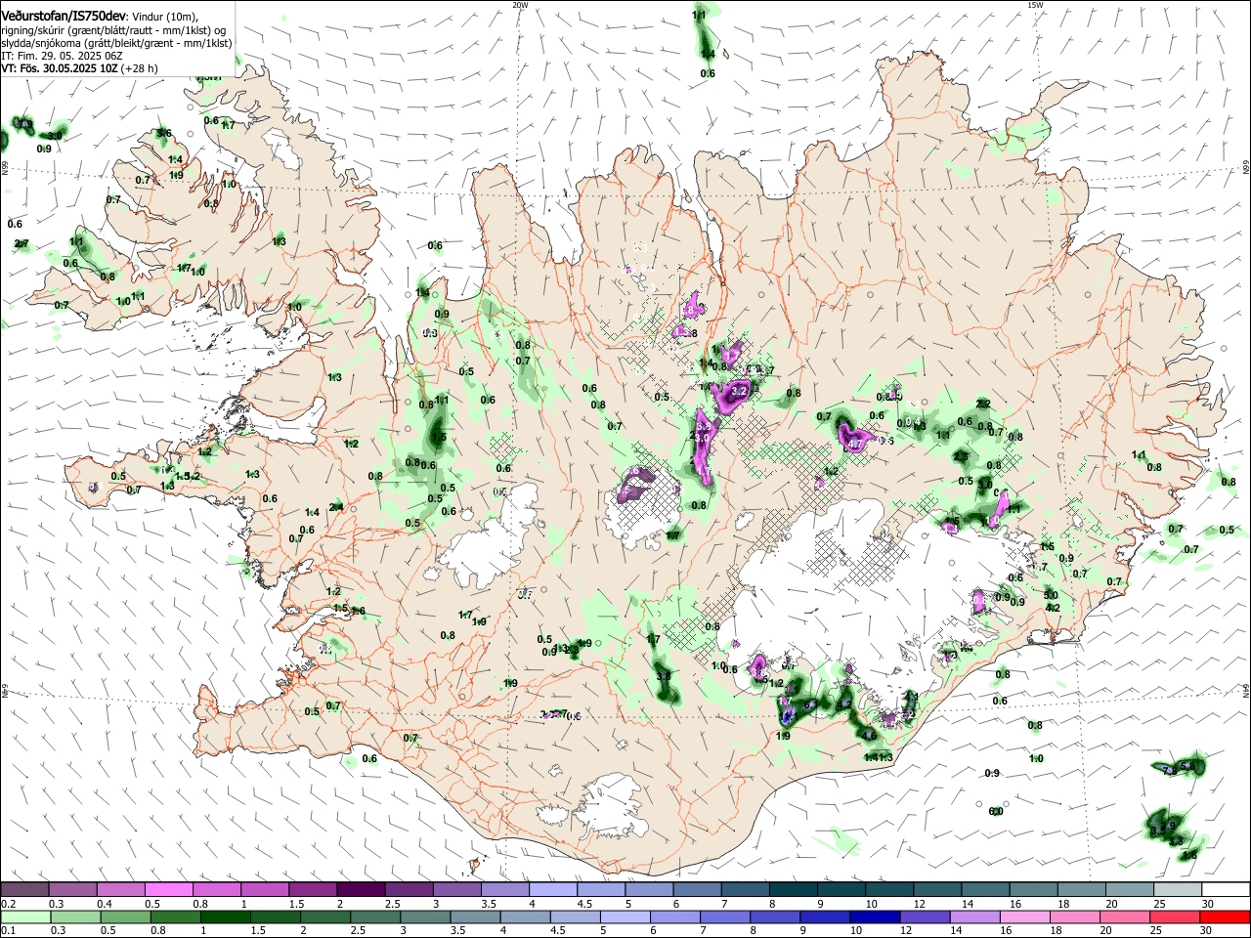Click the '6.0' value over the sea
Screen dimensions: 1251x938
pos(996,811)
